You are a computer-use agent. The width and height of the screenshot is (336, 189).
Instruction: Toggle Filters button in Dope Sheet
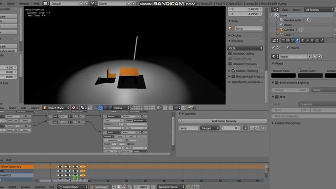[141, 187]
